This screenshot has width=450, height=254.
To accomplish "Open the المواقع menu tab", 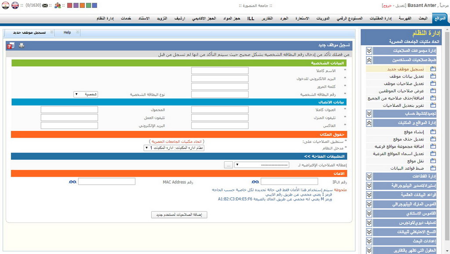I will 440,18.
